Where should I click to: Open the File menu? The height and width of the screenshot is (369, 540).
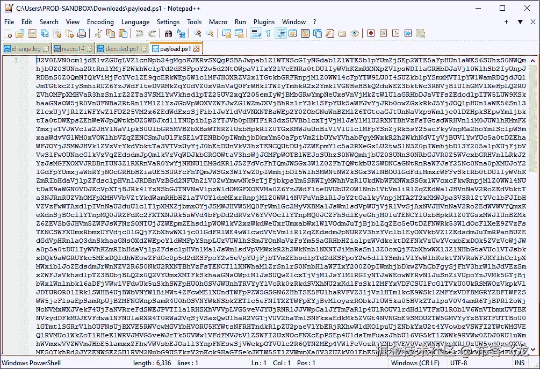pyautogui.click(x=9, y=21)
